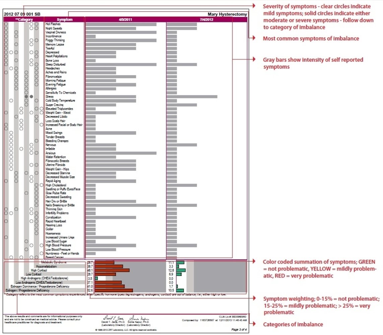Click the green High Cortisol bar
The image size is (383, 335).
pos(181,270)
